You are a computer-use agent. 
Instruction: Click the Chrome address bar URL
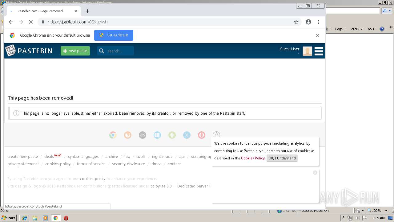click(x=78, y=22)
